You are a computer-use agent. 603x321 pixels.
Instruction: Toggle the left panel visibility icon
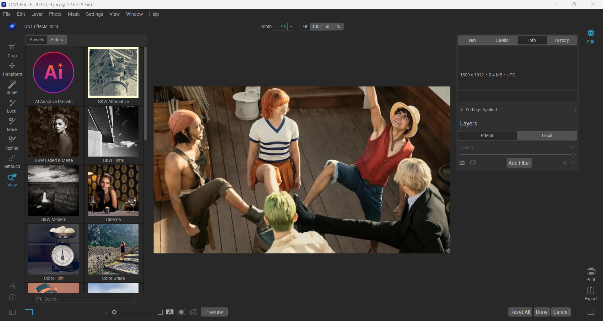coord(13,312)
